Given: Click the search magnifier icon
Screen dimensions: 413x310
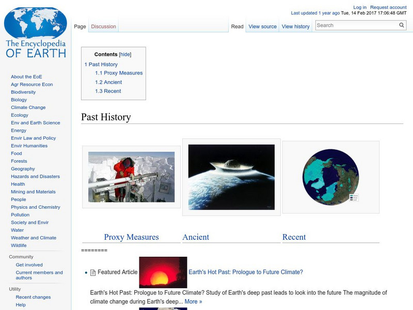Looking at the screenshot, I should click(402, 25).
